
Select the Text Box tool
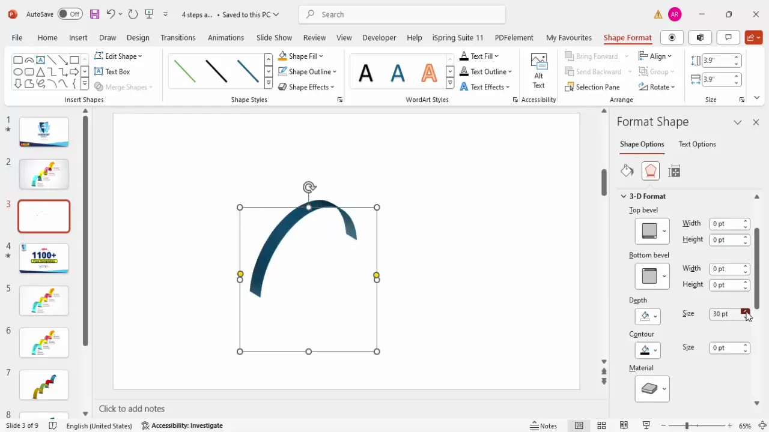pyautogui.click(x=112, y=71)
